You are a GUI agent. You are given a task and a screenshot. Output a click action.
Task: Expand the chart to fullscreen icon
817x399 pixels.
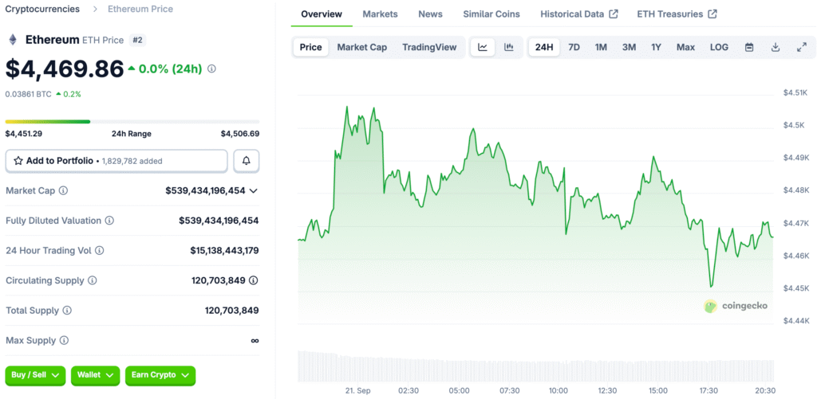coord(802,47)
